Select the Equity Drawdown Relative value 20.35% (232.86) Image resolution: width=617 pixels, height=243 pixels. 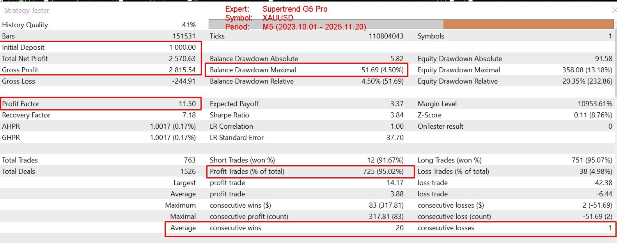tap(587, 81)
